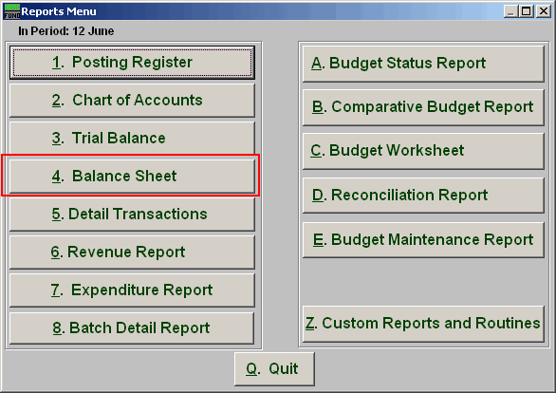Open the Posting Register report
This screenshot has width=556, height=393.
[132, 63]
